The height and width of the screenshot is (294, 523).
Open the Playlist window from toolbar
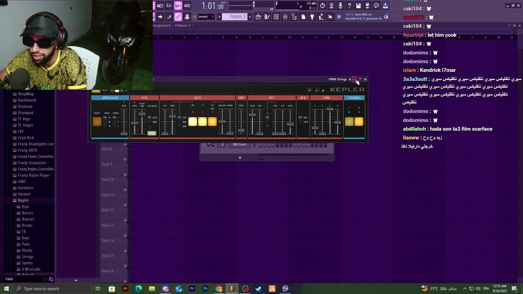point(258,17)
